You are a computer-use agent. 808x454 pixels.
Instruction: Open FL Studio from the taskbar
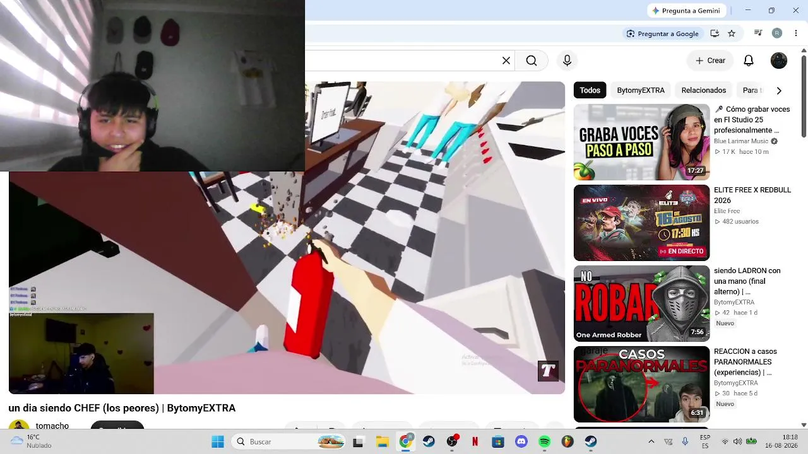click(567, 442)
